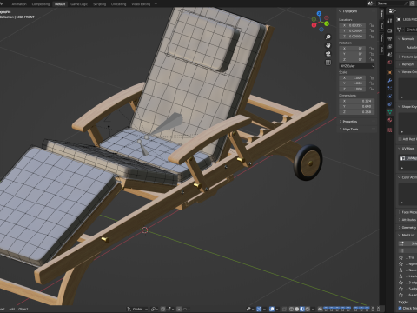Image resolution: width=417 pixels, height=313 pixels.
Task: Toggle lock on Scale Y
Action: pyautogui.click(x=372, y=83)
